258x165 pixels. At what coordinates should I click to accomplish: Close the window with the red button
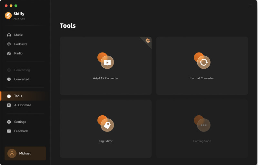click(x=6, y=6)
